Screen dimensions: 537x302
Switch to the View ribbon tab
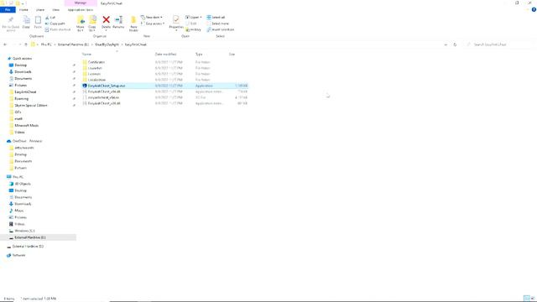[x=56, y=10]
